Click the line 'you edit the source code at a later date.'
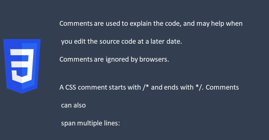Viewport: 269px width, 140px height. click(x=121, y=41)
